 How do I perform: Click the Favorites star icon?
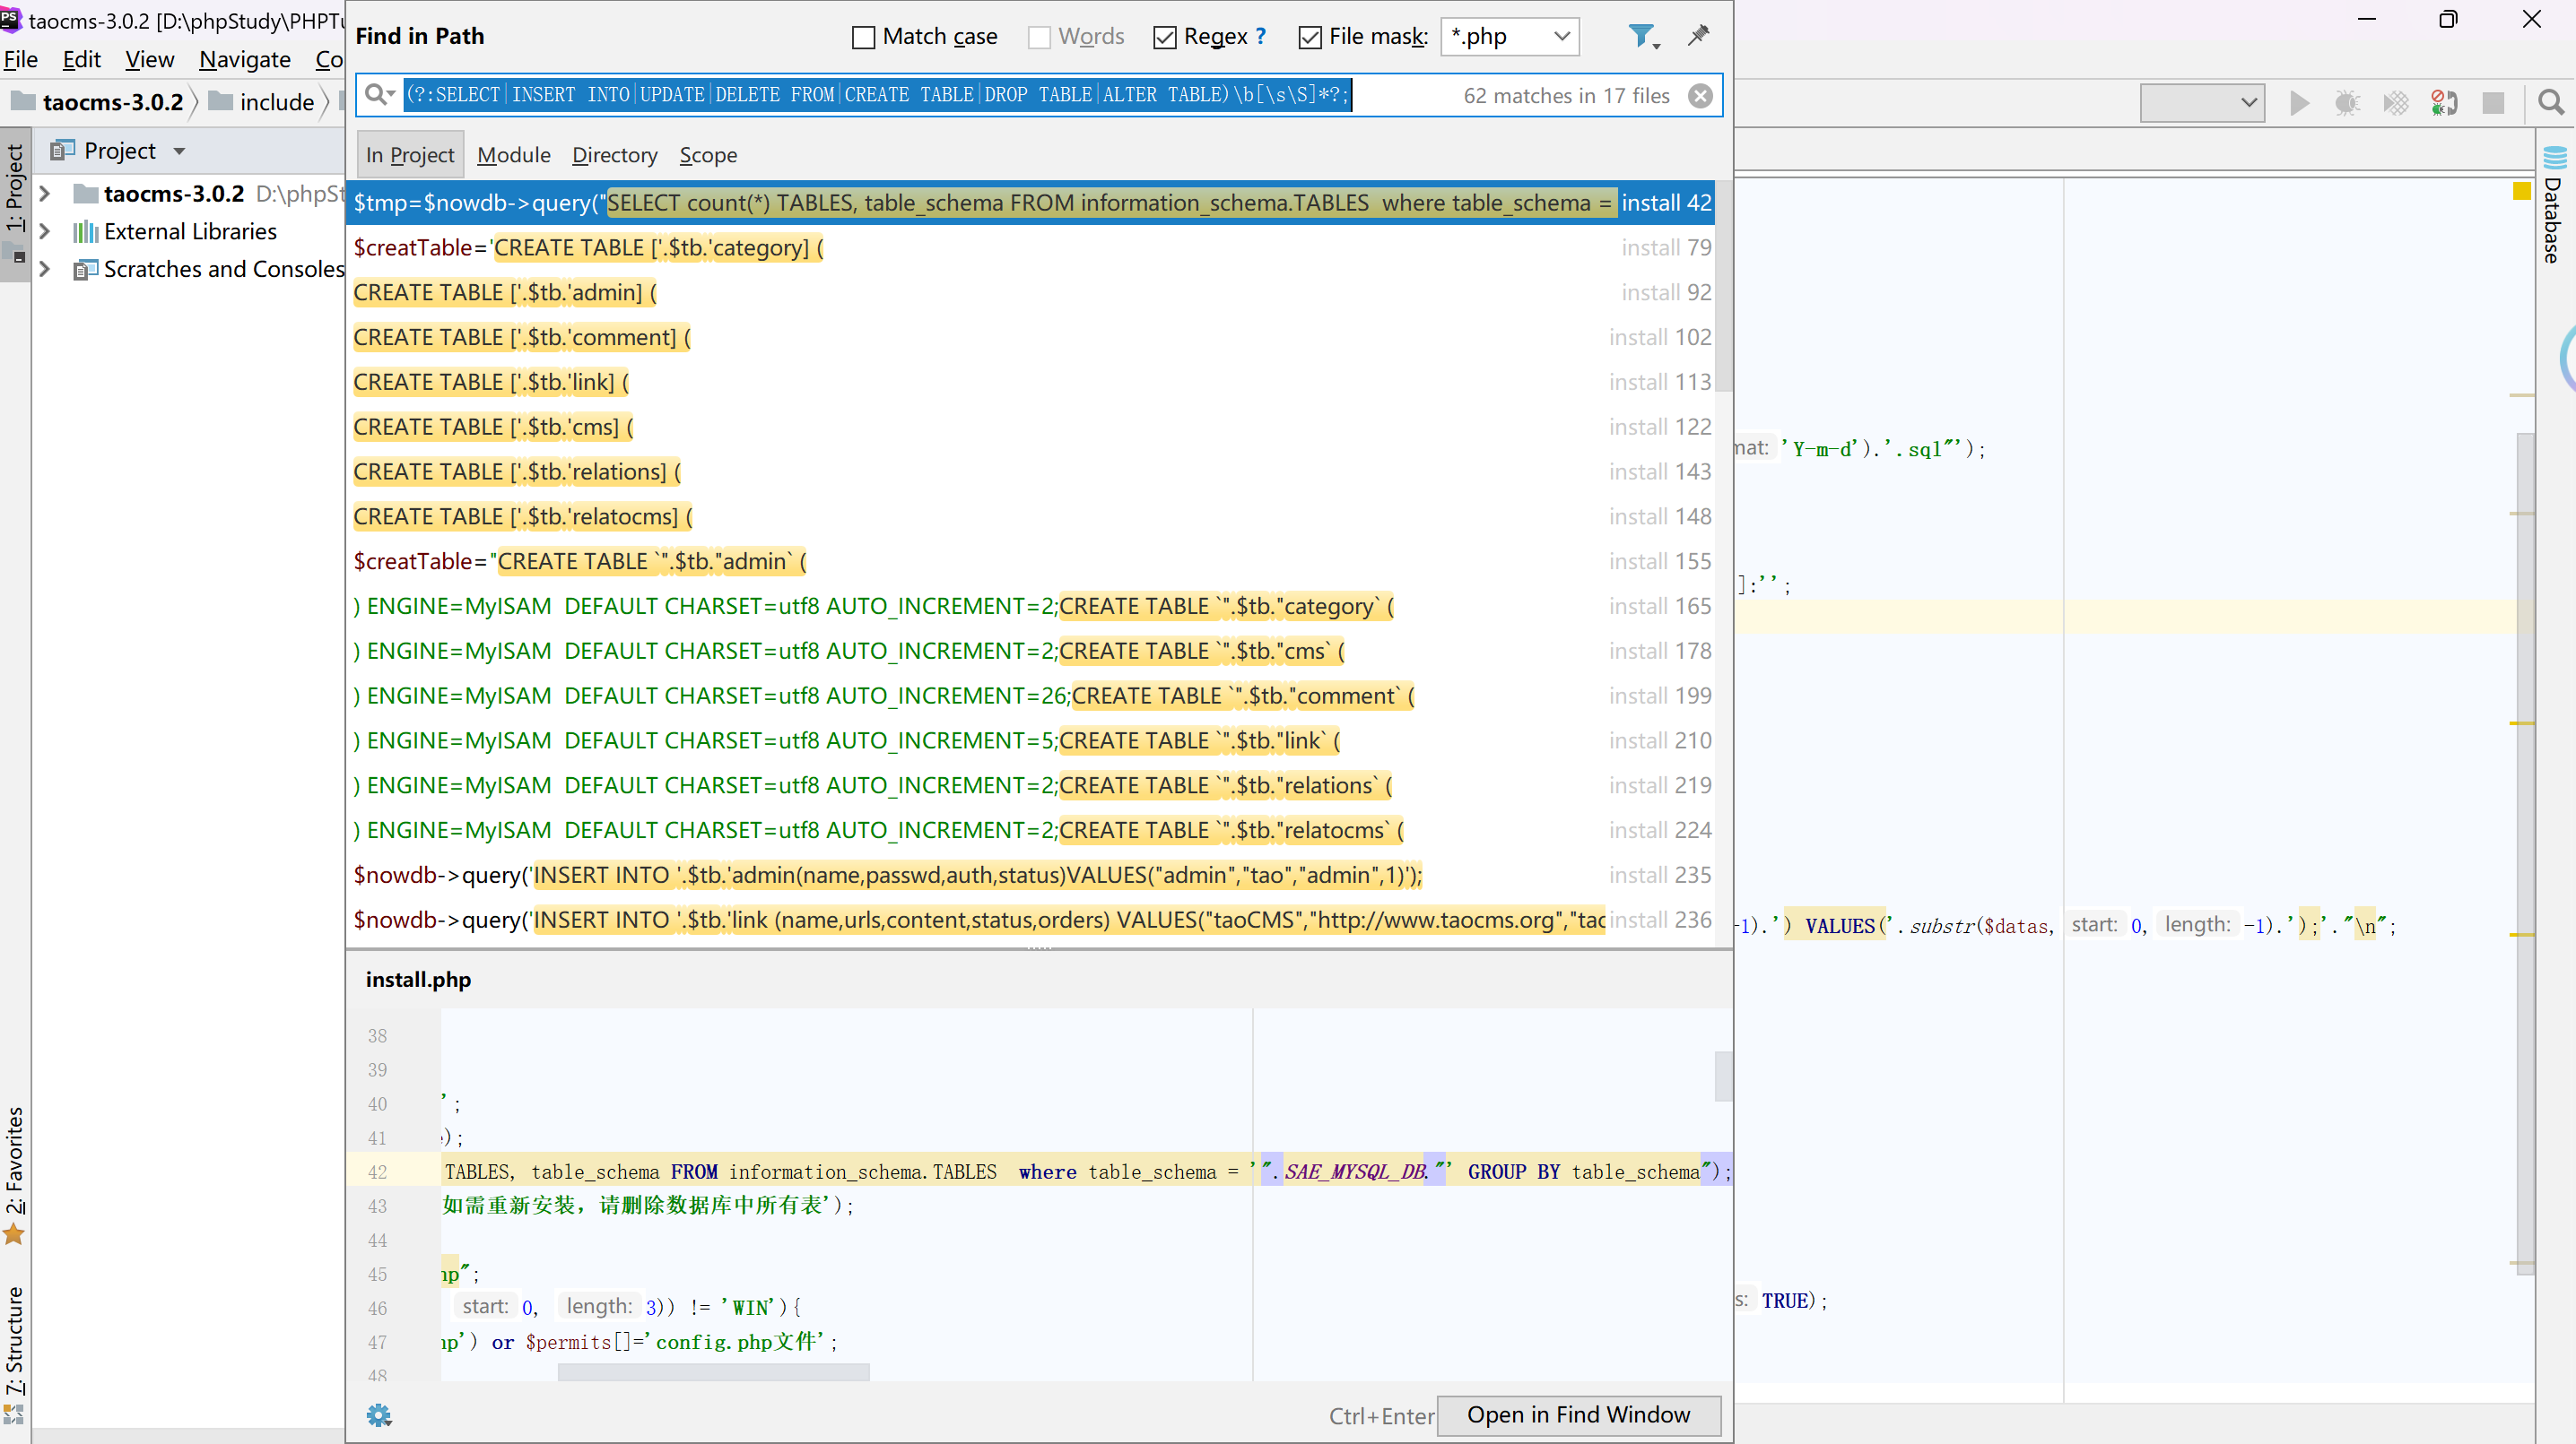[x=14, y=1235]
